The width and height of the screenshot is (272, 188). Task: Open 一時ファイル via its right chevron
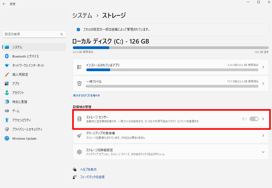click(x=263, y=84)
